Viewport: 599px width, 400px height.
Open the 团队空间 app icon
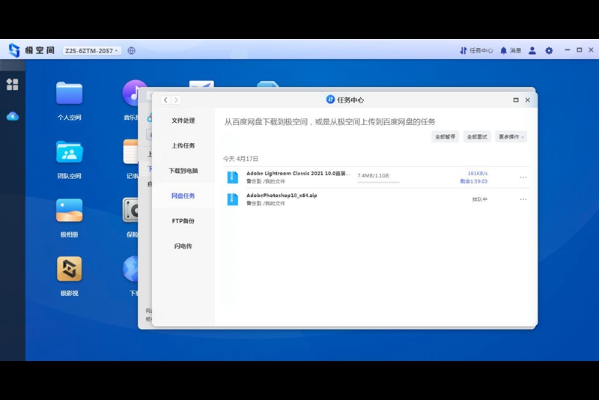point(69,152)
